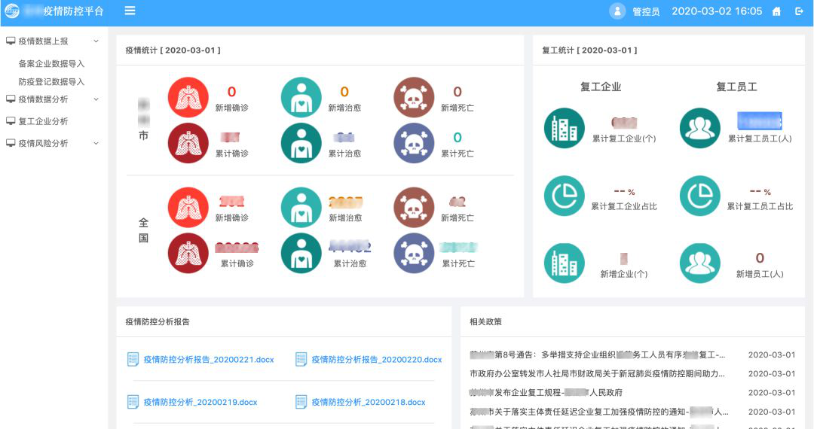814x429 pixels.
Task: Click the 2020-03-02 16:05 timestamp
Action: (717, 11)
